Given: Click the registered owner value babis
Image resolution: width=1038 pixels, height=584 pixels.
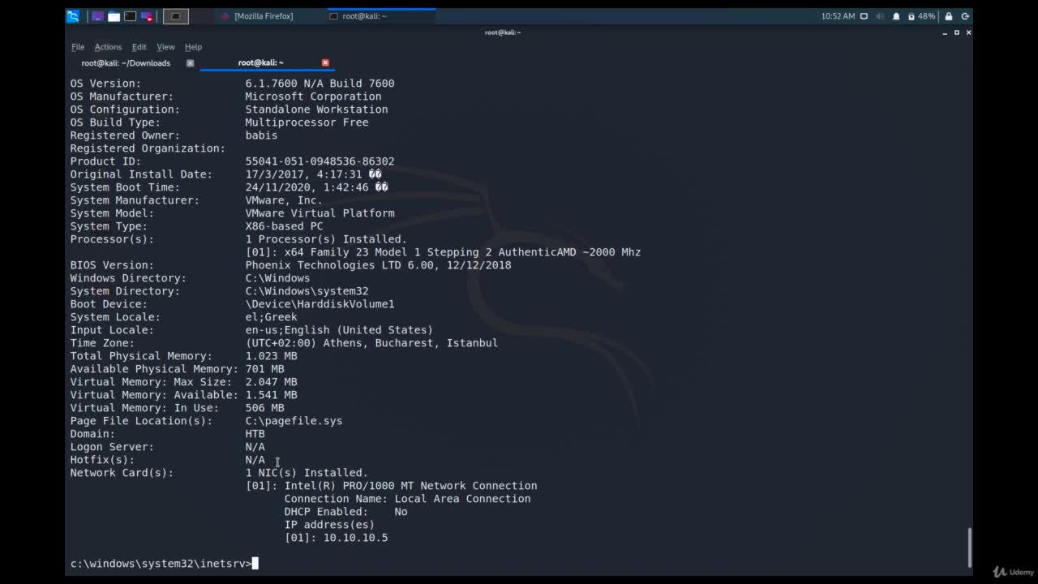Looking at the screenshot, I should (x=261, y=135).
